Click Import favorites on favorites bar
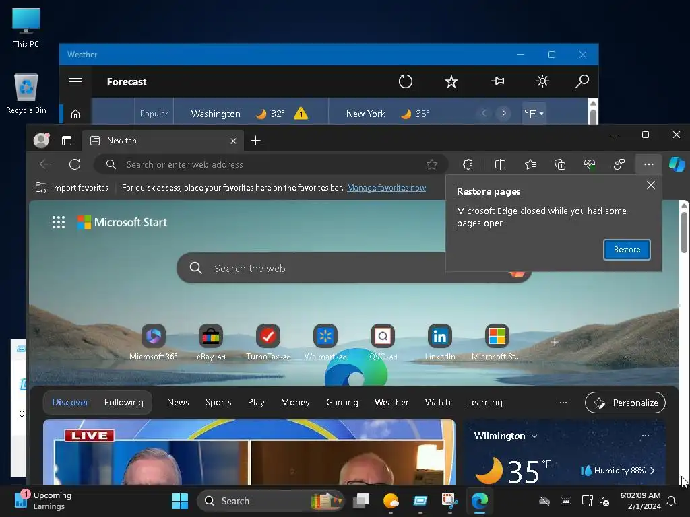 tap(71, 188)
